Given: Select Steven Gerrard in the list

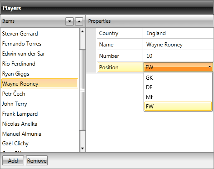Looking at the screenshot, I should tap(40, 34).
